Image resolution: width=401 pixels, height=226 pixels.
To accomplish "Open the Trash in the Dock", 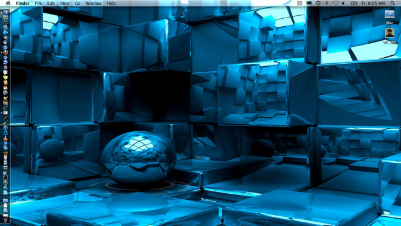I will (x=5, y=220).
